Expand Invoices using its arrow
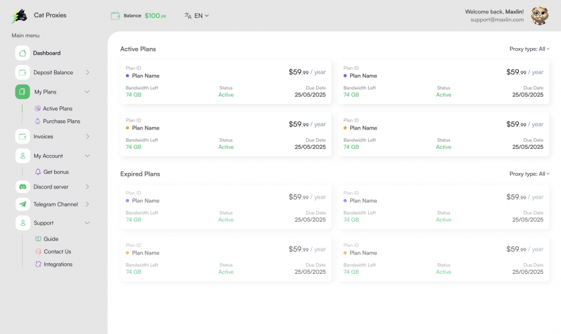 tap(88, 136)
